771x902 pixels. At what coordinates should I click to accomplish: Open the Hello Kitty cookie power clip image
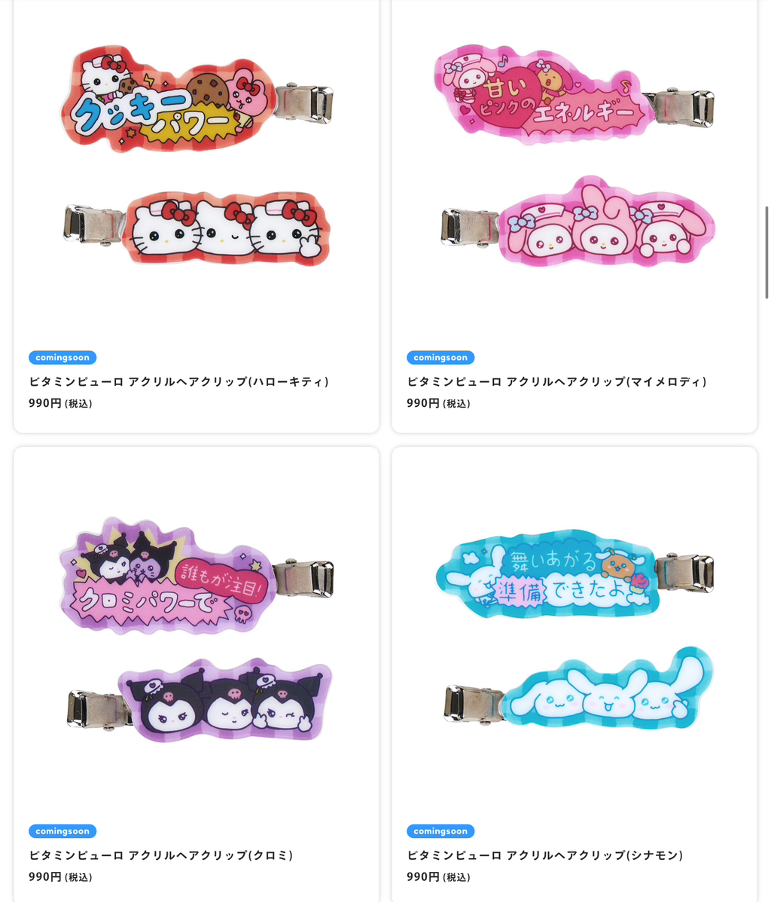(x=197, y=99)
